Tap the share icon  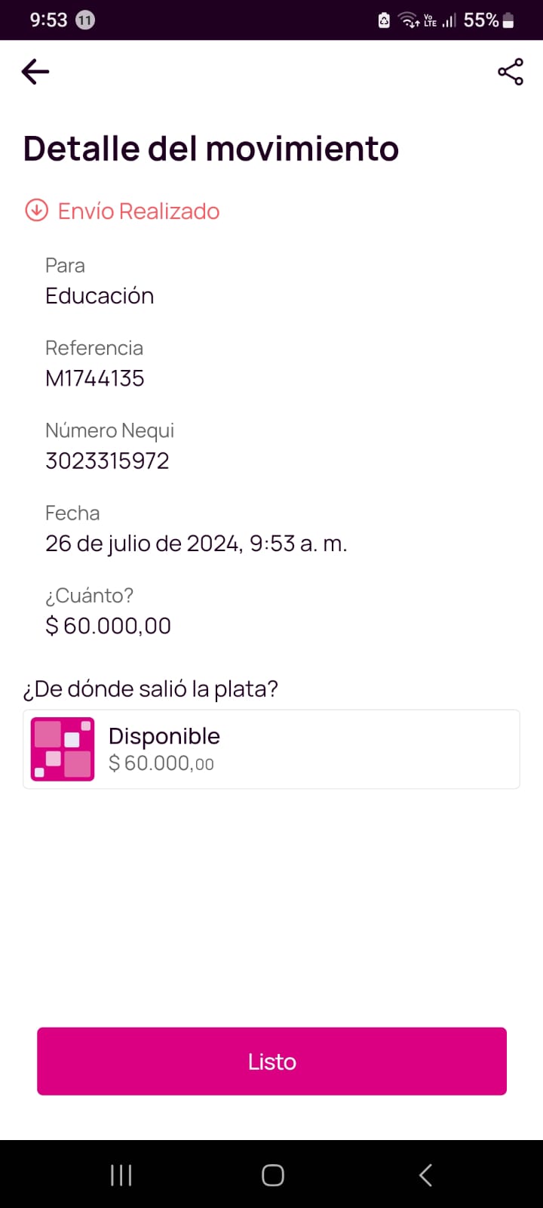pos(511,72)
